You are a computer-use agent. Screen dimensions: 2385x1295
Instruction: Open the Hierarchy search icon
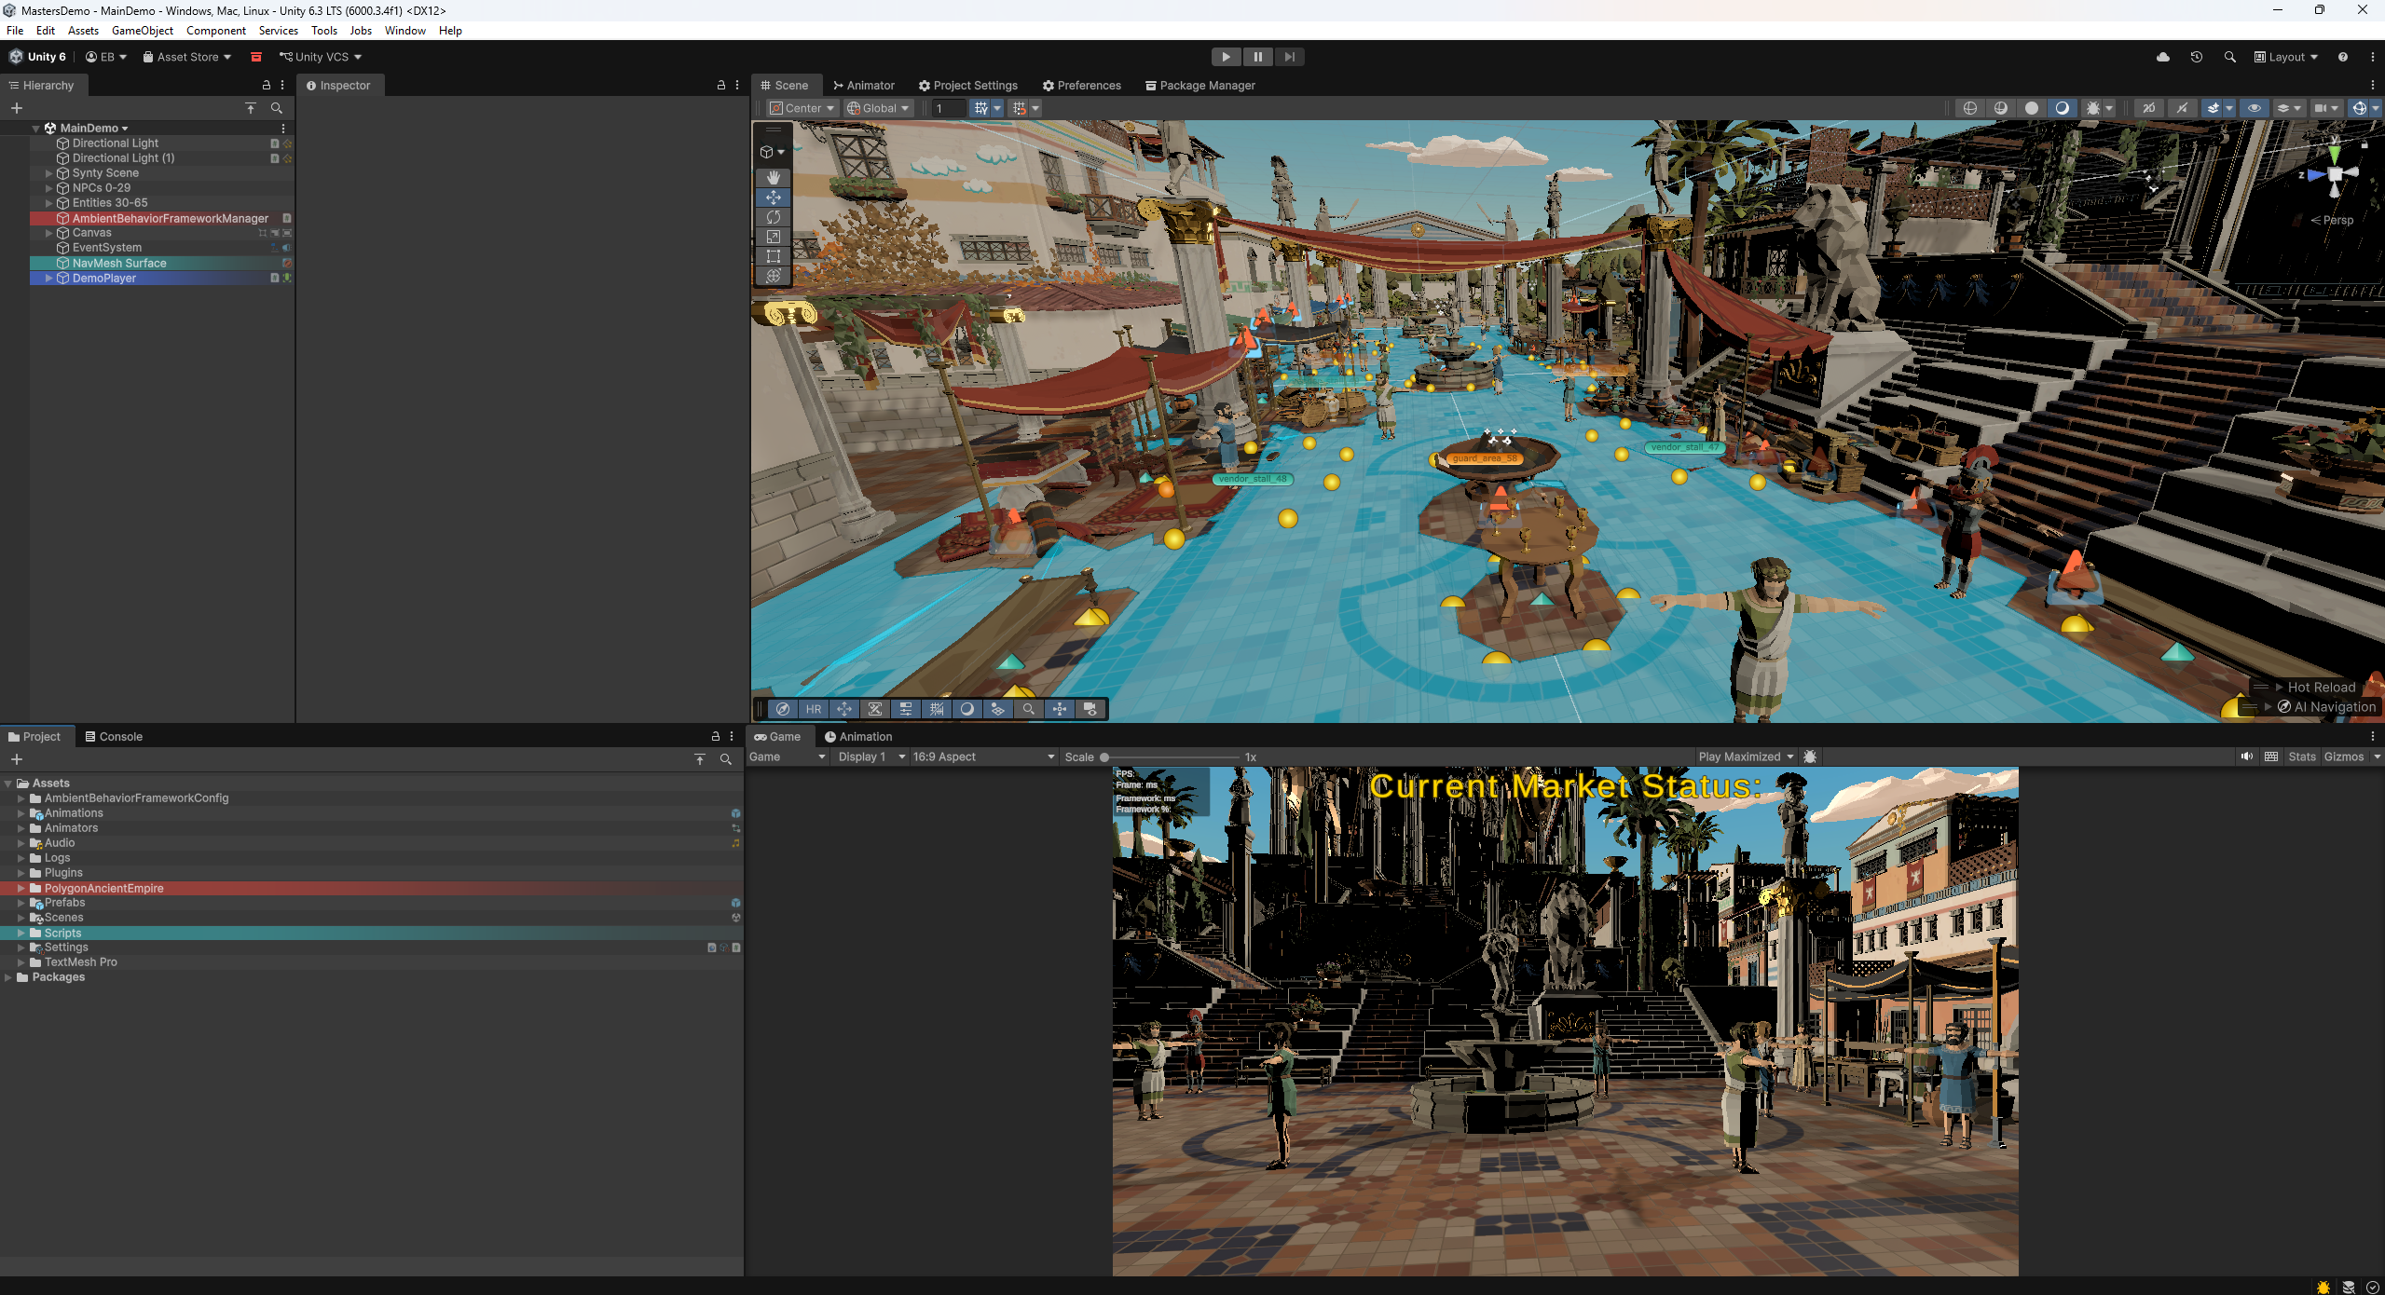click(277, 108)
